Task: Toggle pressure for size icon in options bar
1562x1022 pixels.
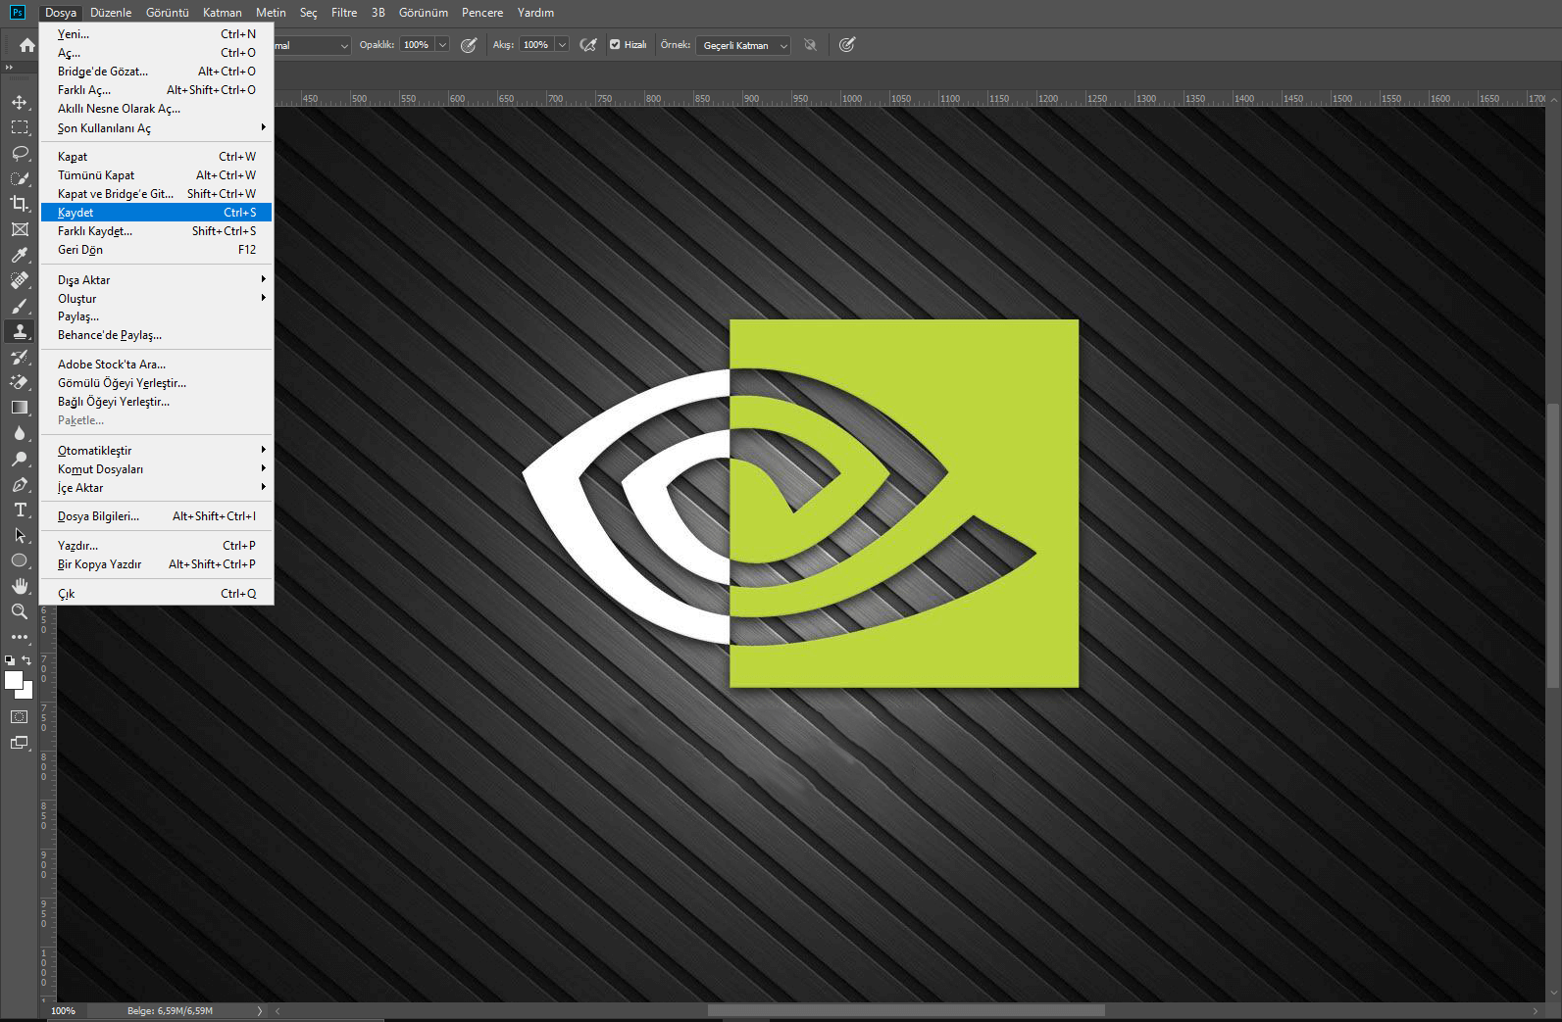Action: [x=847, y=45]
